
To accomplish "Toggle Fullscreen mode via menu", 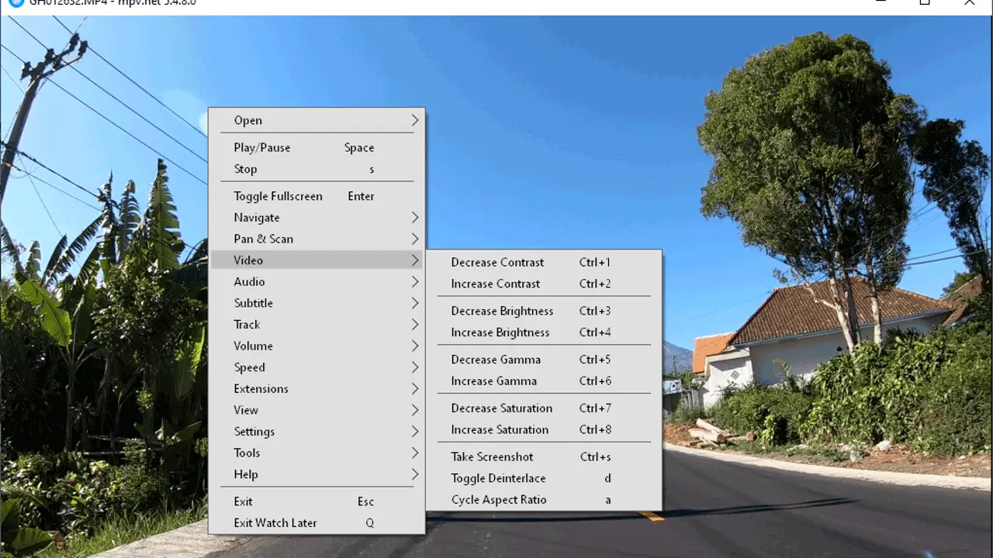I will (278, 196).
